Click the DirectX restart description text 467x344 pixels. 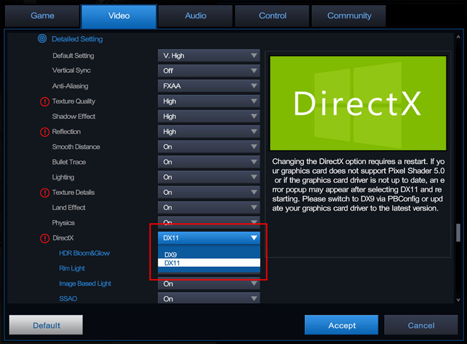[358, 185]
